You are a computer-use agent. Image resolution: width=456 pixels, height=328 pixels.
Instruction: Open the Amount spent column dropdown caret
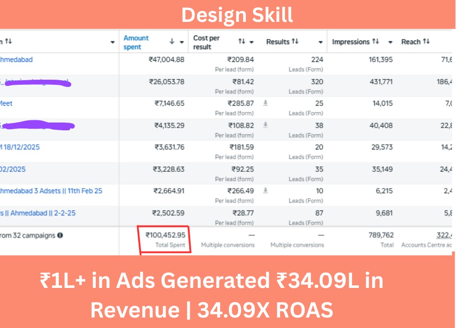pos(181,42)
